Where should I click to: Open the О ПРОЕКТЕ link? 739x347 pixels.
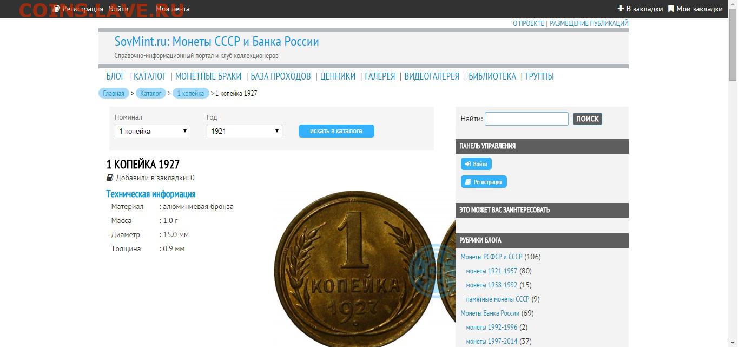(x=529, y=23)
